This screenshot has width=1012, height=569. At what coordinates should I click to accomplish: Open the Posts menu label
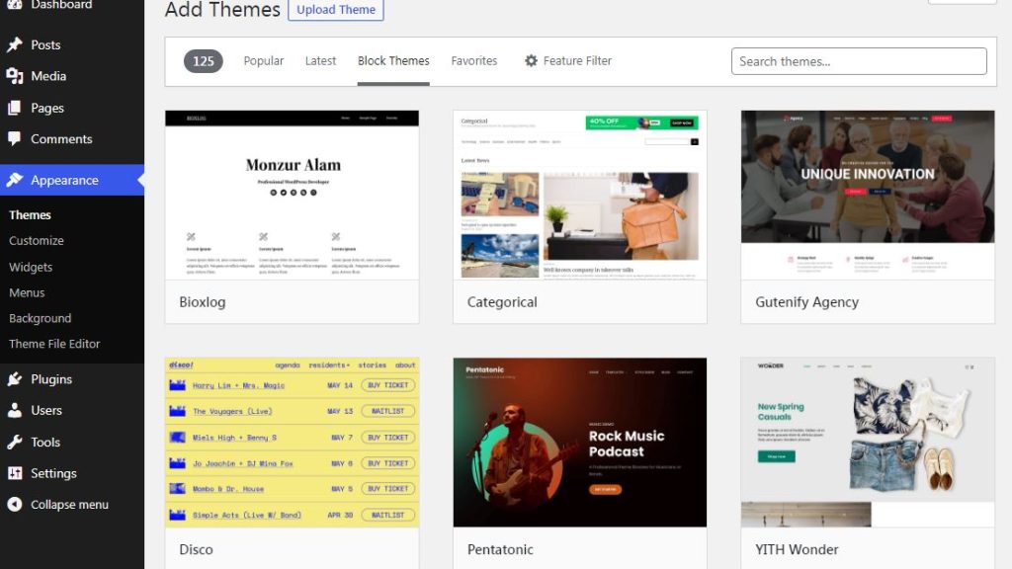coord(45,44)
